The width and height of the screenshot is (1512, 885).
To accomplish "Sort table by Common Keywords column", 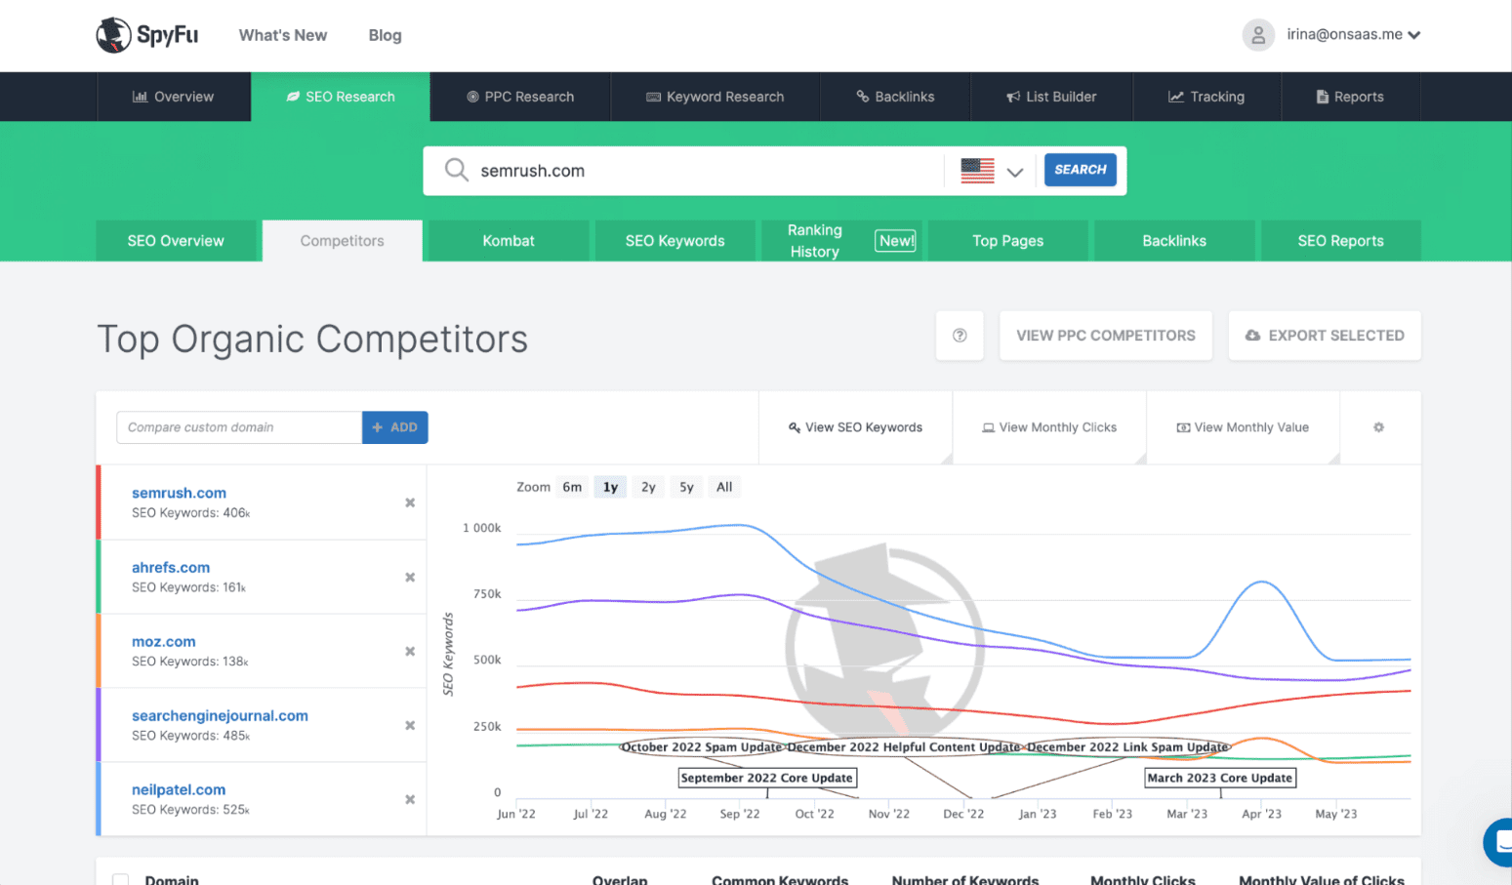I will point(780,879).
